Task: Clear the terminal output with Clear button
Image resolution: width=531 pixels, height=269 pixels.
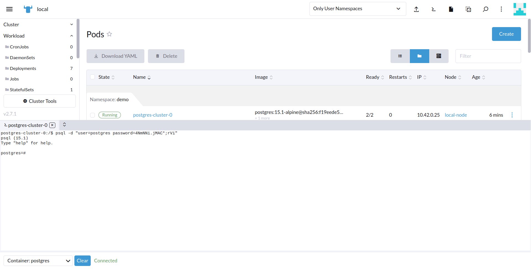Action: (x=82, y=260)
